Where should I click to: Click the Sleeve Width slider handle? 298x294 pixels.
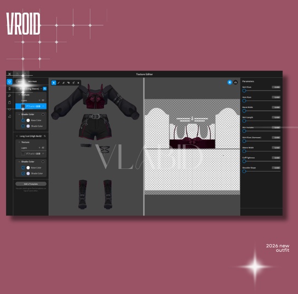click(x=244, y=151)
